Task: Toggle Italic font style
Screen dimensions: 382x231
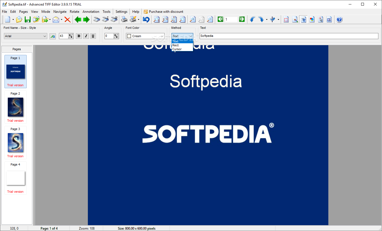Action: tap(86, 36)
